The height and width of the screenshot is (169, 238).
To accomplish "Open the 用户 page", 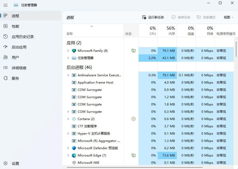I will pos(31,58).
